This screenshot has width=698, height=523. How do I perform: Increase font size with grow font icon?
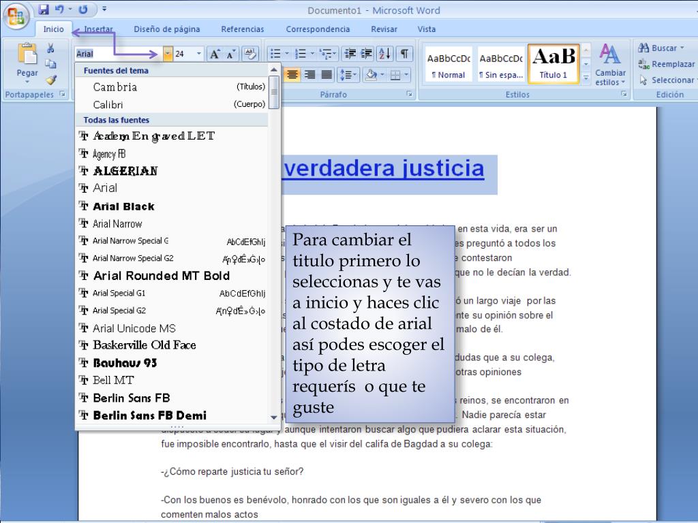215,54
